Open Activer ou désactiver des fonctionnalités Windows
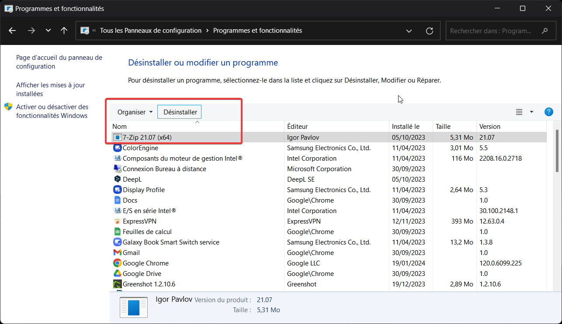This screenshot has width=562, height=324. (x=52, y=111)
